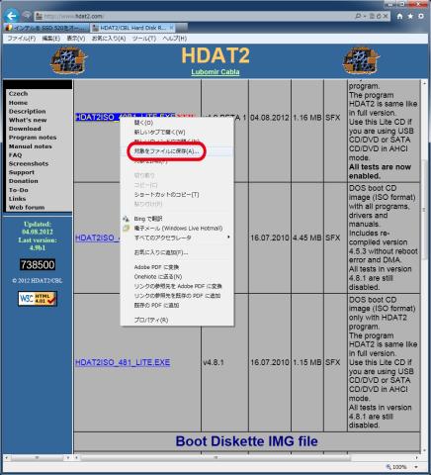
Task: Click the search magnifier in the address bar
Action: [358, 16]
